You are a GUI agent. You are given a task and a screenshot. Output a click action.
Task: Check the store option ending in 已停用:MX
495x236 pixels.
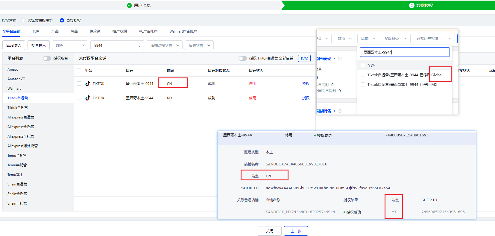[x=363, y=84]
